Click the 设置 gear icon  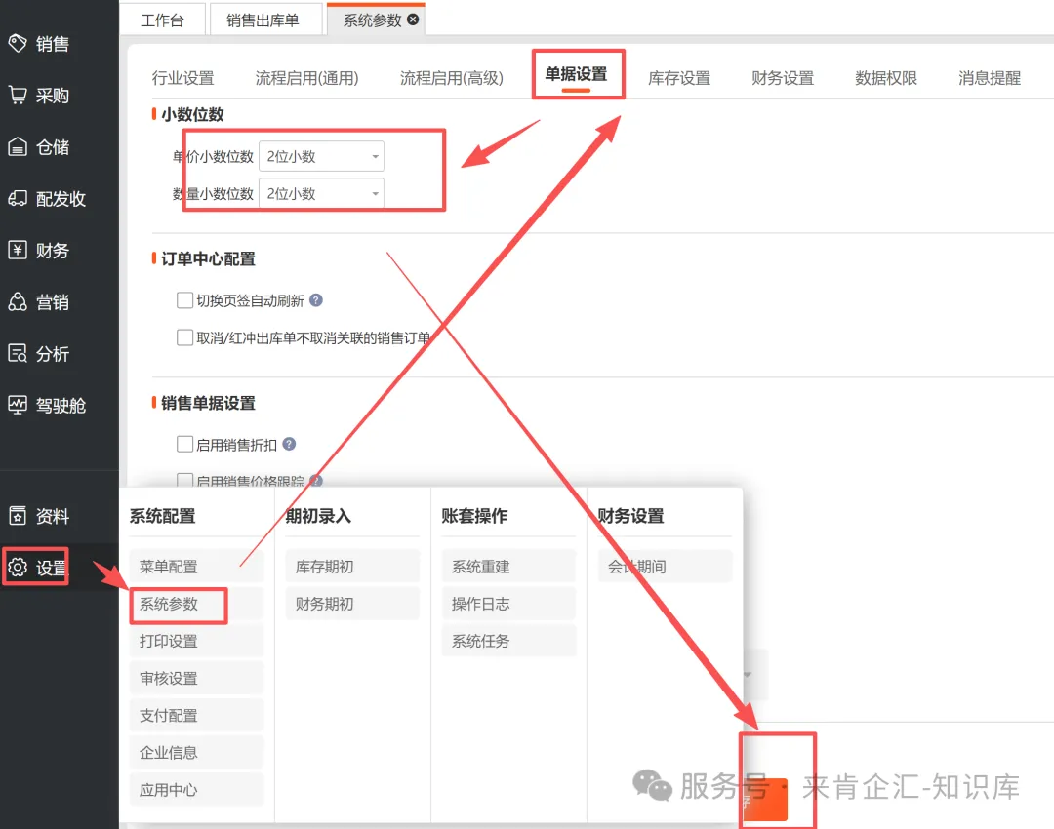coord(18,568)
